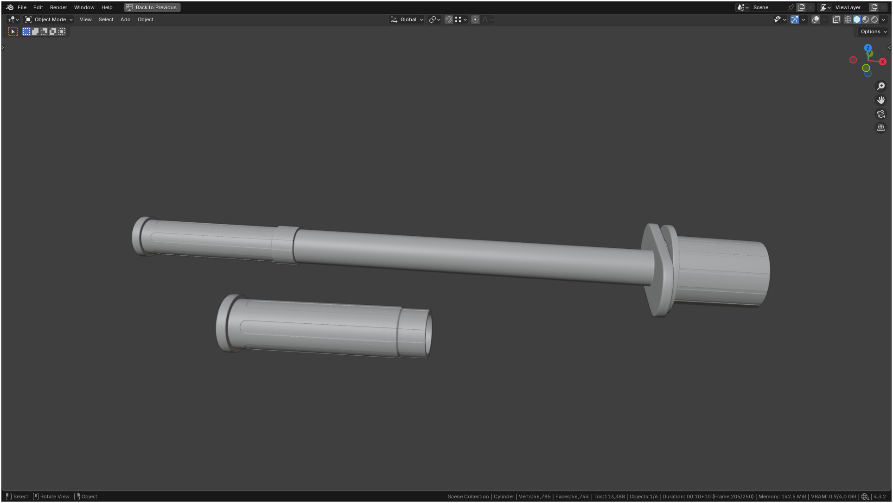Image resolution: width=893 pixels, height=503 pixels.
Task: Open the viewport Add menu
Action: [125, 19]
